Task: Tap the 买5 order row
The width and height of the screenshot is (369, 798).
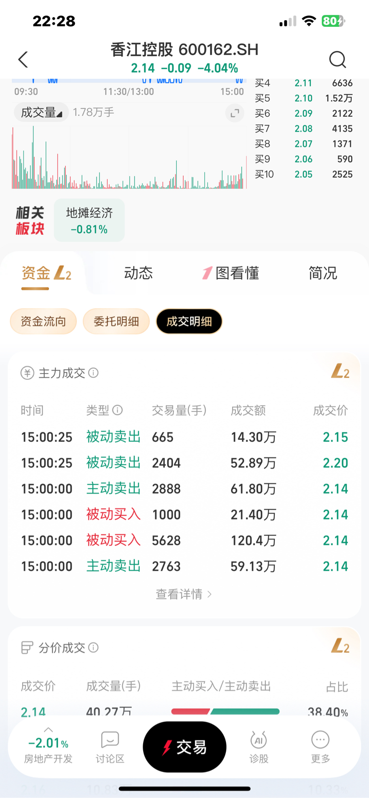Action: tap(304, 98)
